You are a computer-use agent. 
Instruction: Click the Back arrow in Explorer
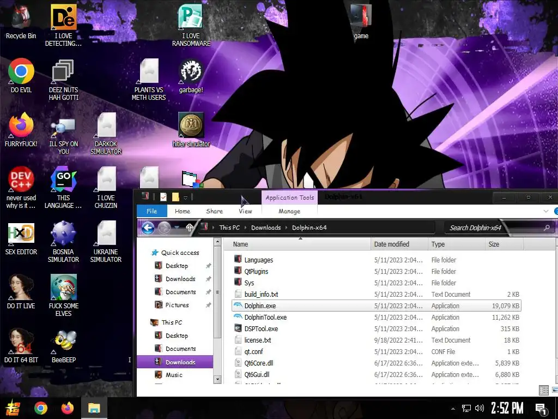tap(148, 228)
